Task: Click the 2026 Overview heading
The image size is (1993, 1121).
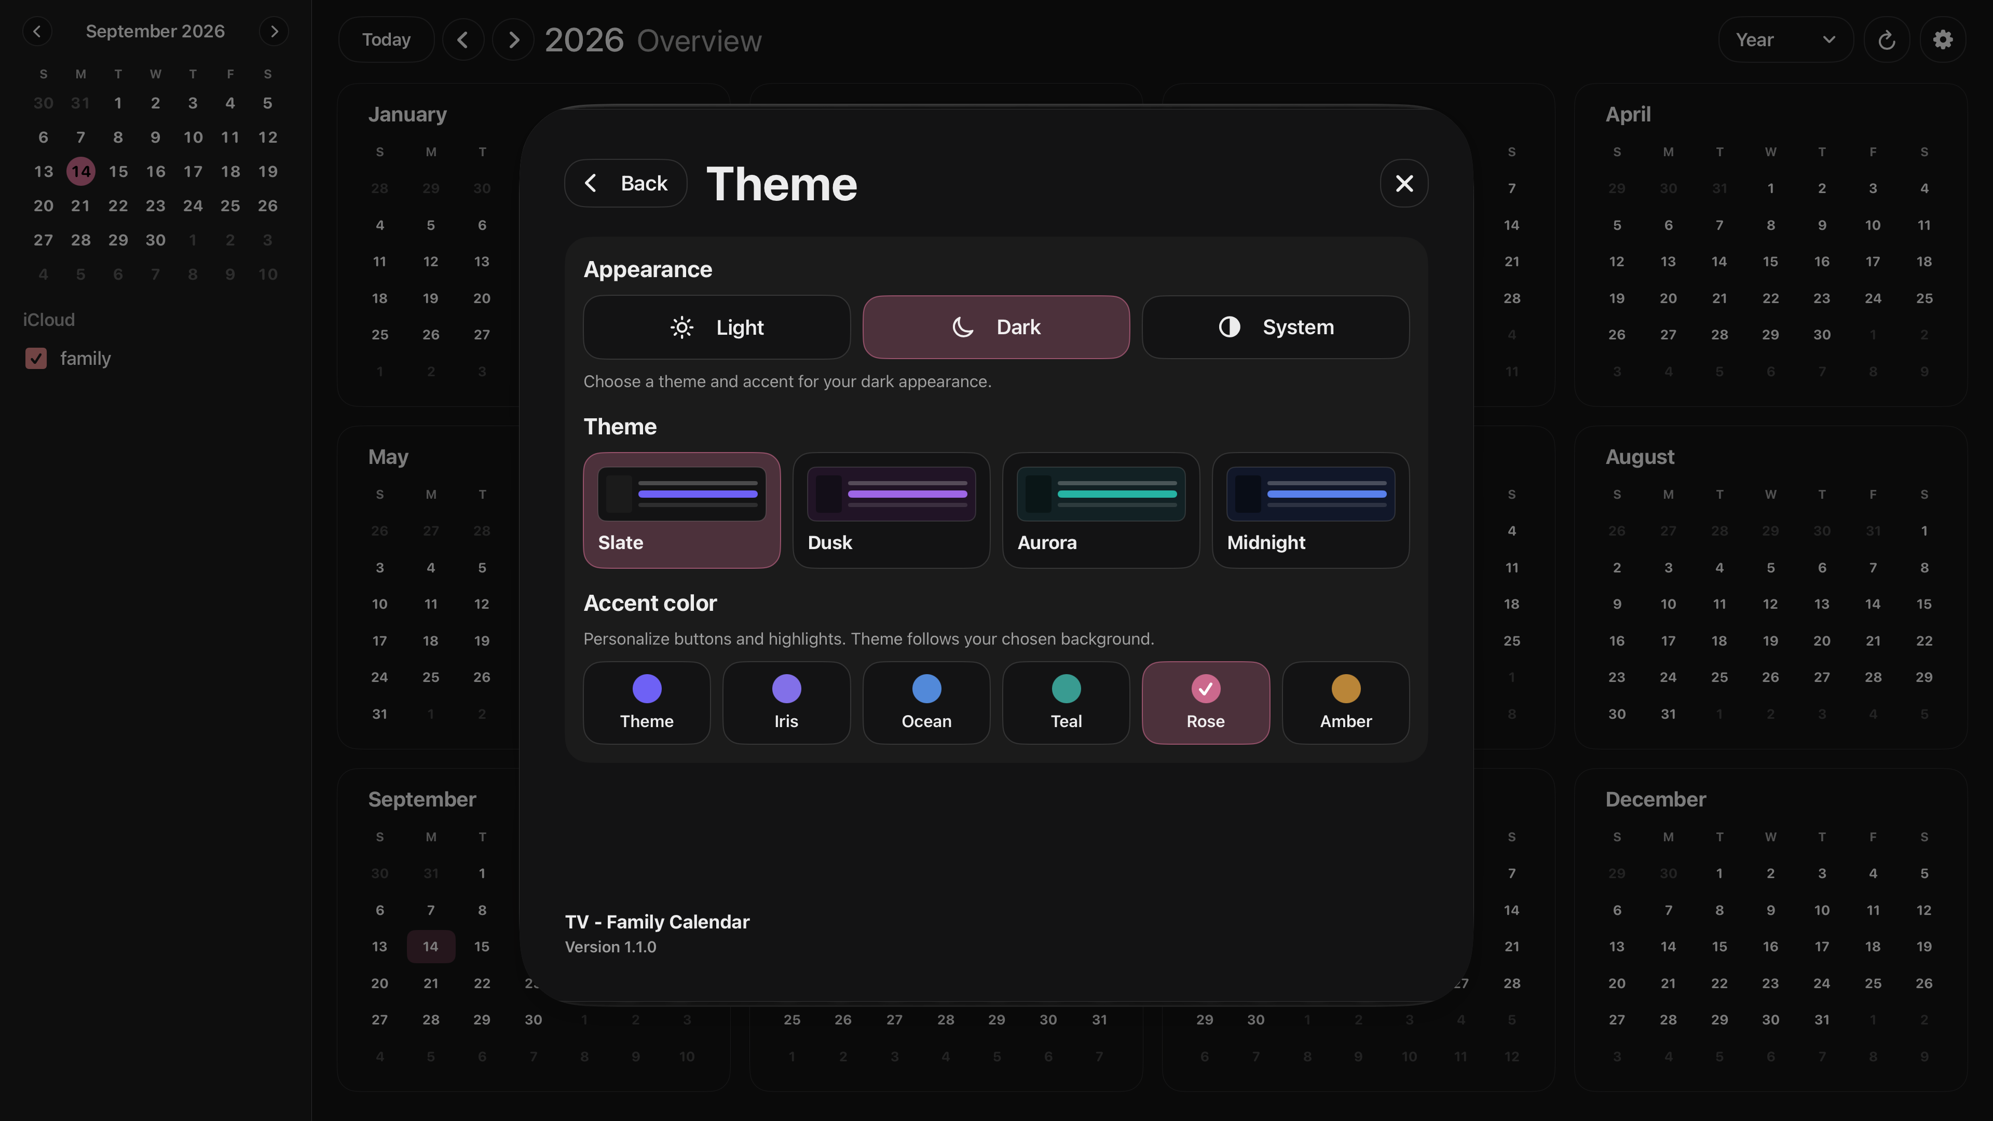Action: 653,40
